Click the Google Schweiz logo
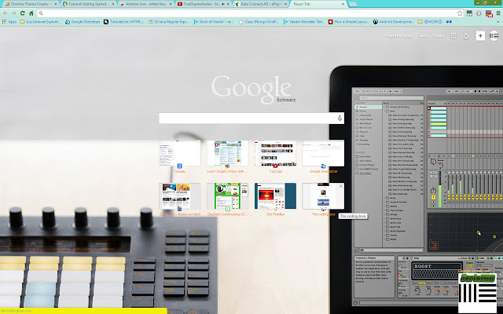 (253, 89)
